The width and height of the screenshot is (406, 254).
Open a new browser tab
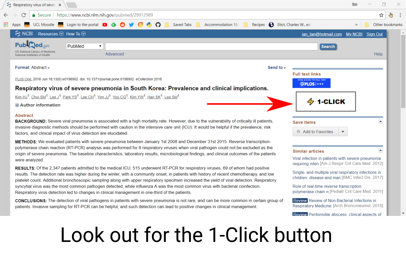(72, 5)
